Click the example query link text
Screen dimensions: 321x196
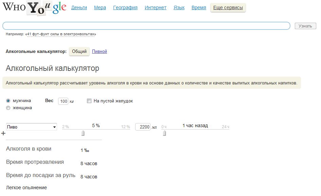pos(61,34)
